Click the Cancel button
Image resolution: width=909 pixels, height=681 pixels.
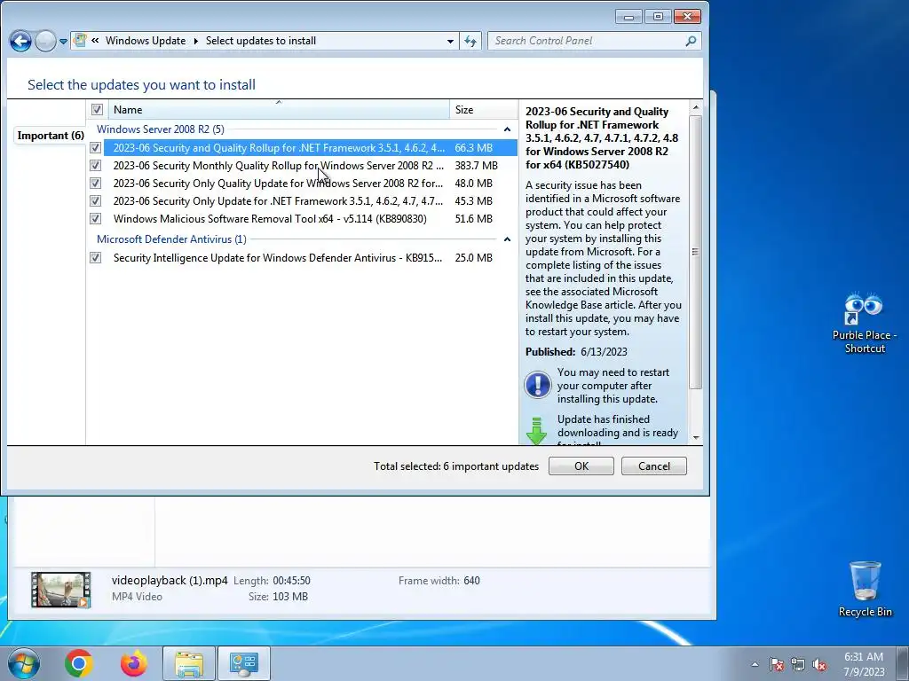point(654,466)
